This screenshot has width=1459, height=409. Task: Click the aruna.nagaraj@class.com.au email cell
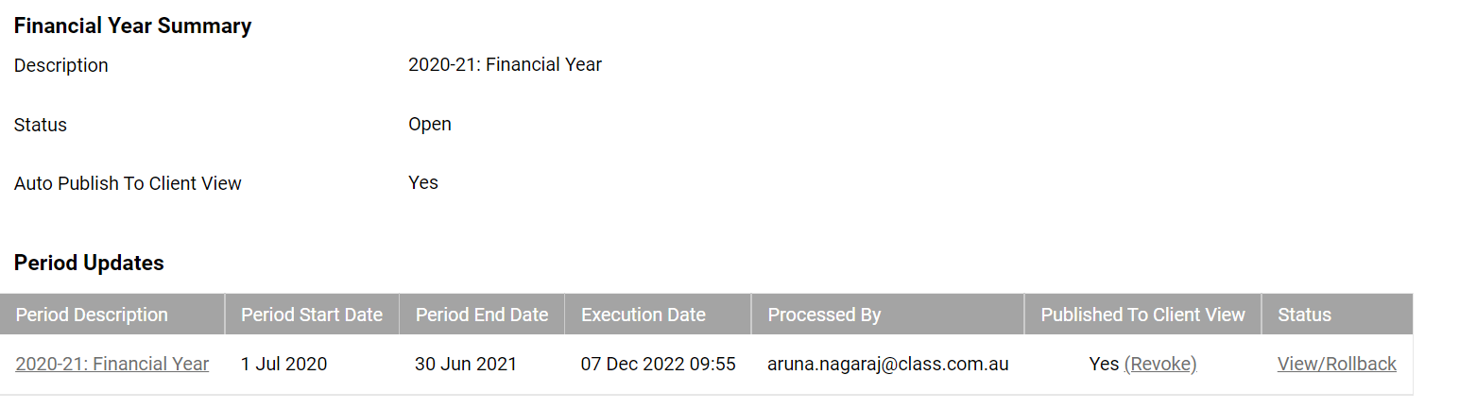tap(887, 364)
